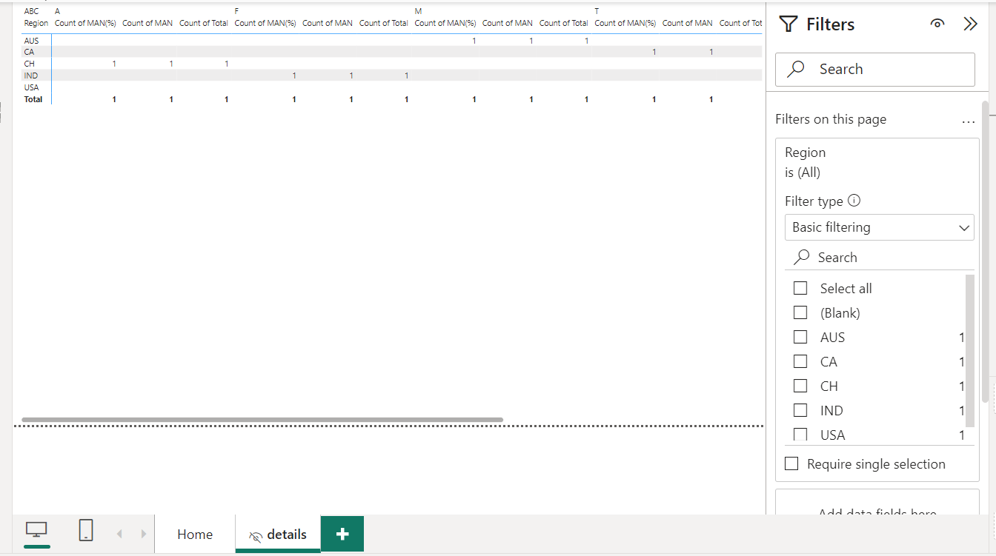Click the Total row header in matrix
Viewport: 996px width, 556px height.
(x=33, y=99)
